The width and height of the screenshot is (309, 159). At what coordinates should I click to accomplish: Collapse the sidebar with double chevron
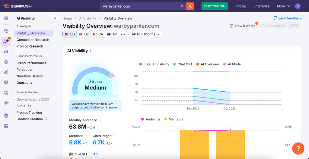pos(55,18)
